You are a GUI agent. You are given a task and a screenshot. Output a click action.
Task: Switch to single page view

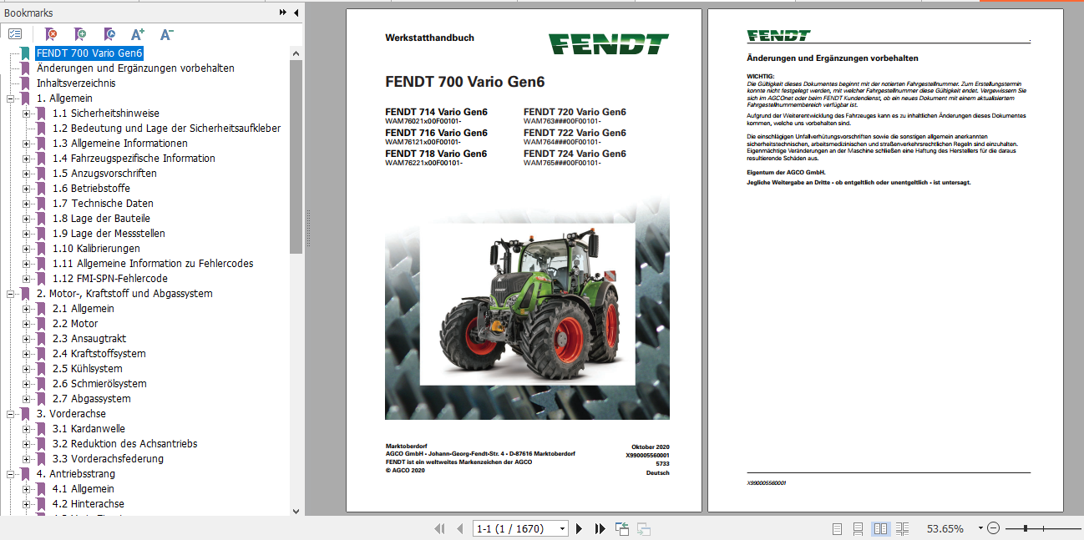click(x=838, y=528)
